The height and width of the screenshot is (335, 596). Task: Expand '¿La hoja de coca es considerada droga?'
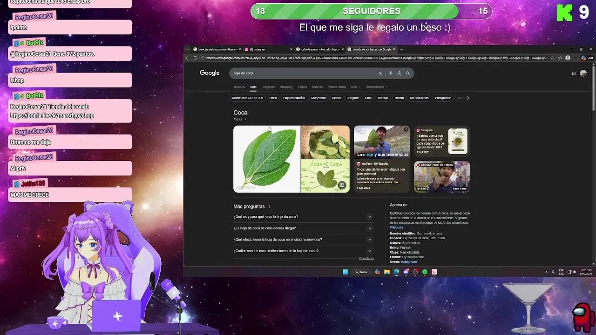370,228
